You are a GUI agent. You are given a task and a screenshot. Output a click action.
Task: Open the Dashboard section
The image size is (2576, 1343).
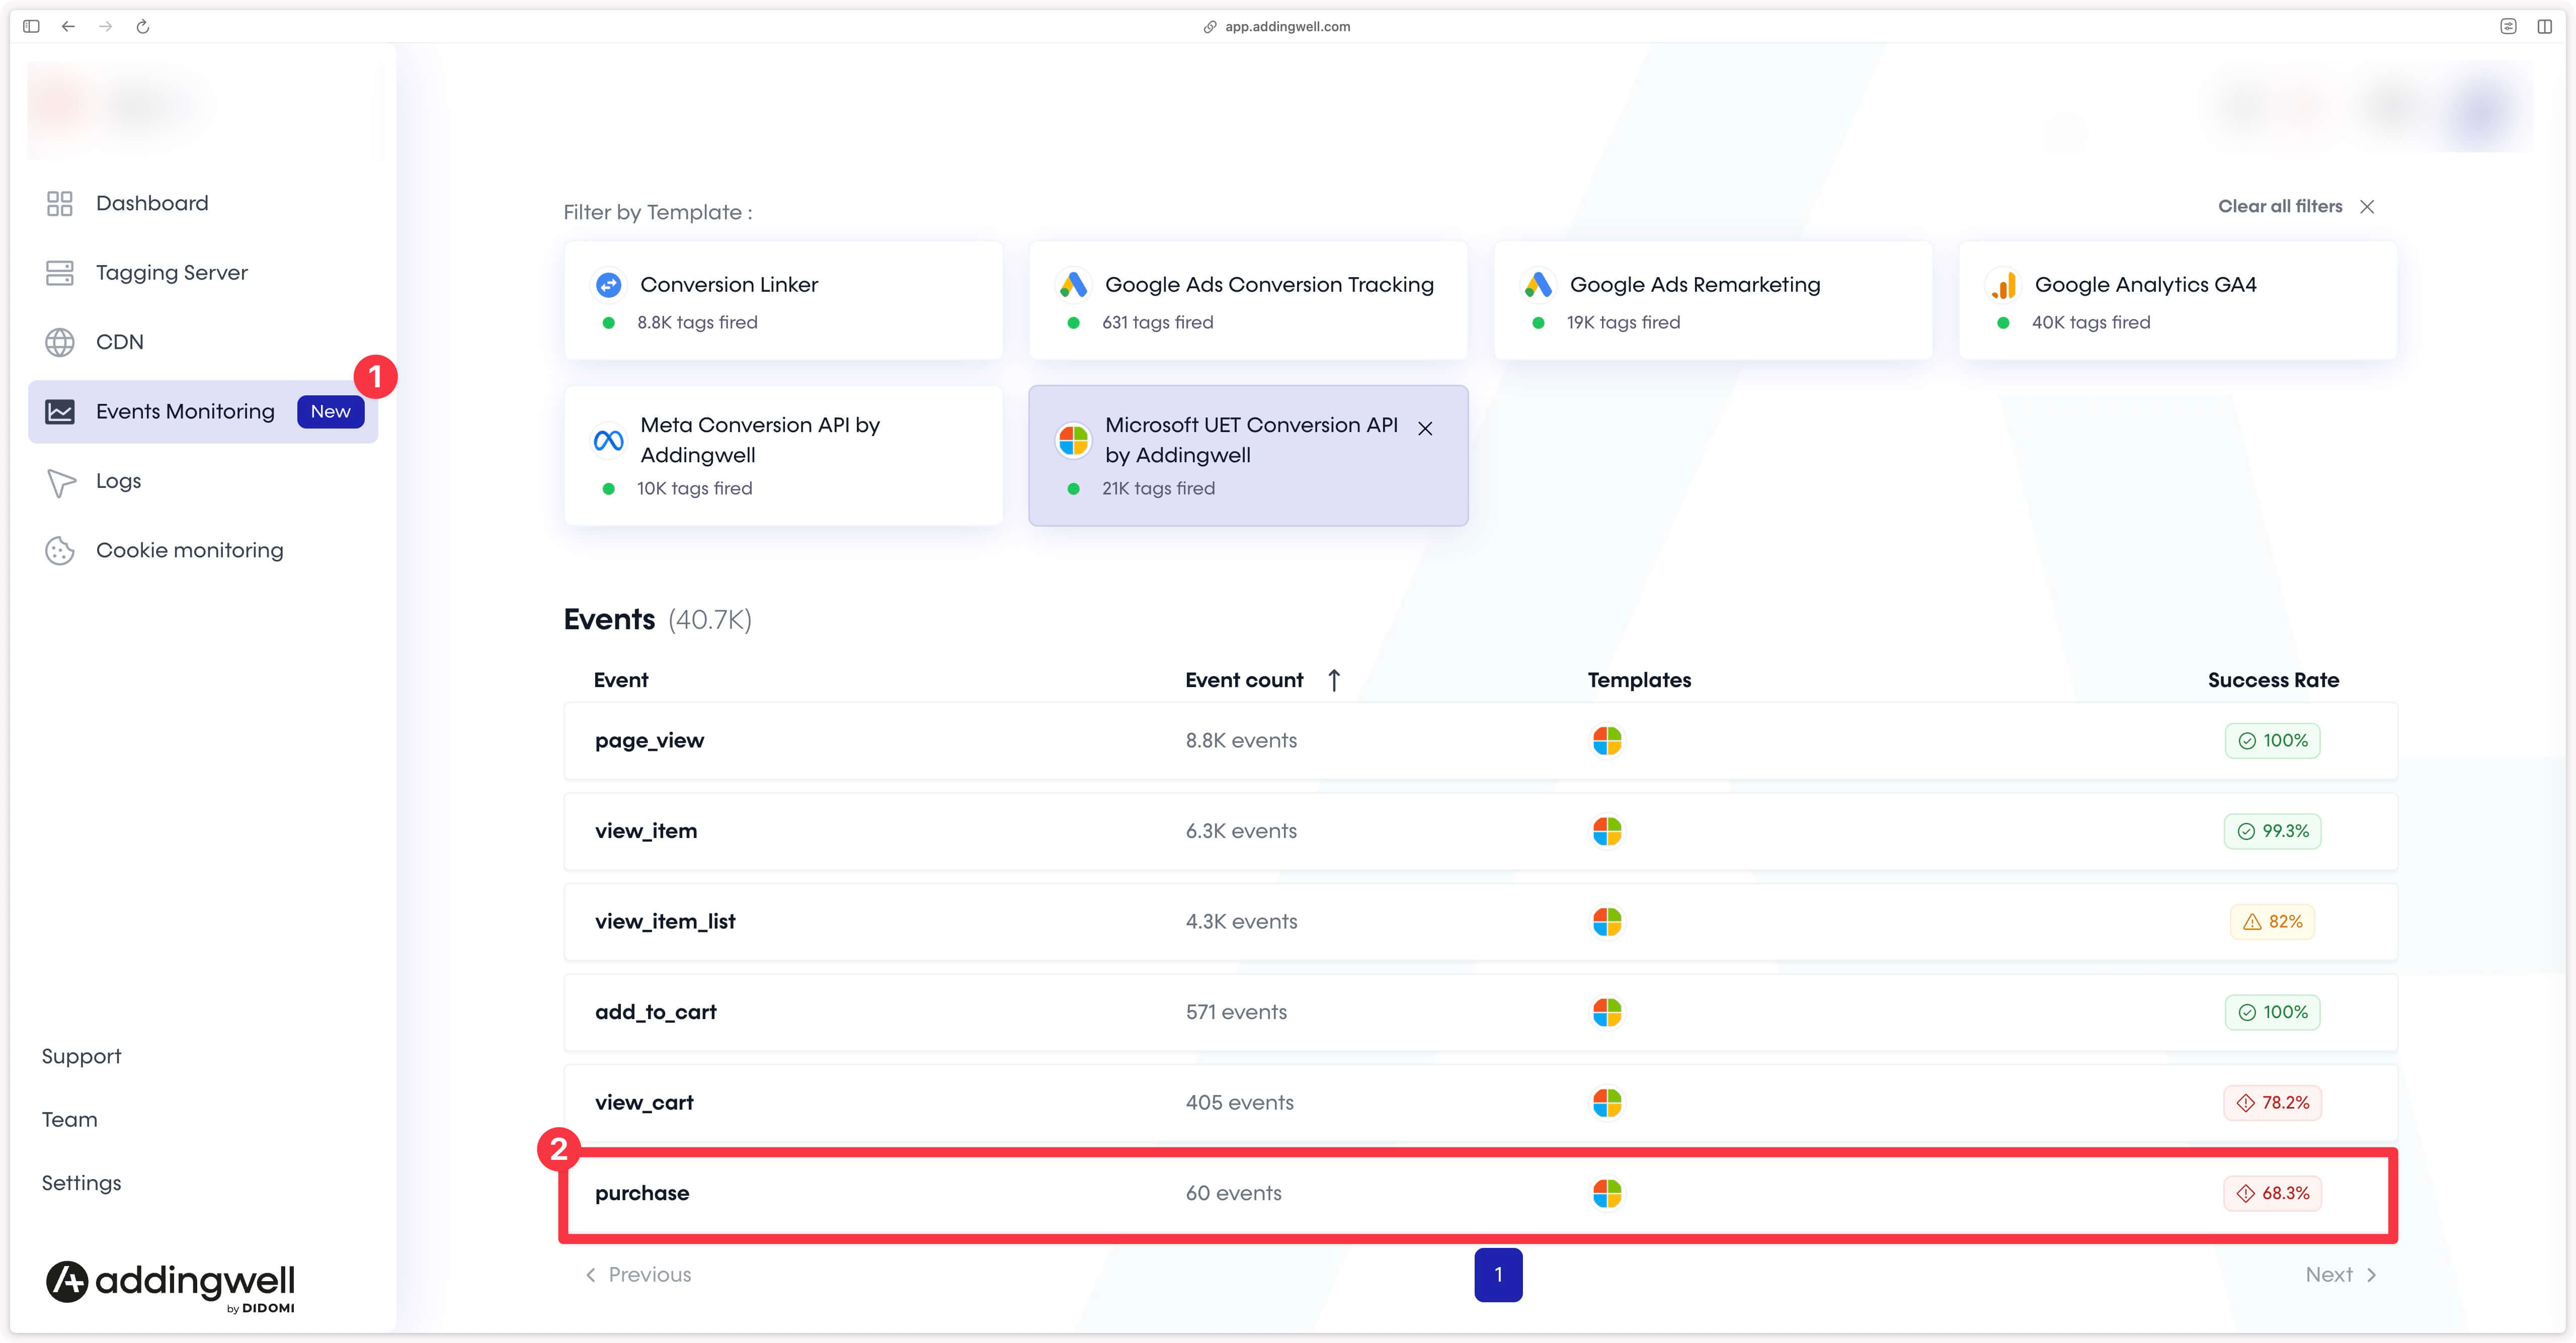[x=151, y=203]
